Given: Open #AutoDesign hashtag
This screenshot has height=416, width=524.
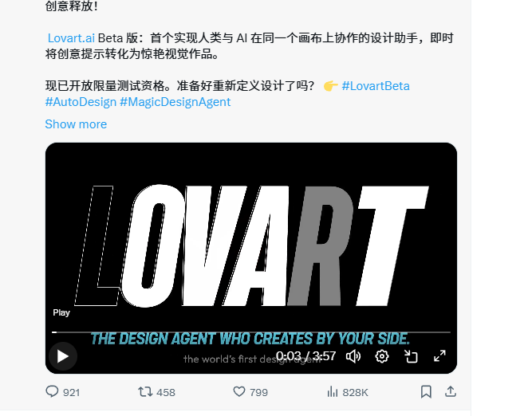Looking at the screenshot, I should (x=81, y=102).
